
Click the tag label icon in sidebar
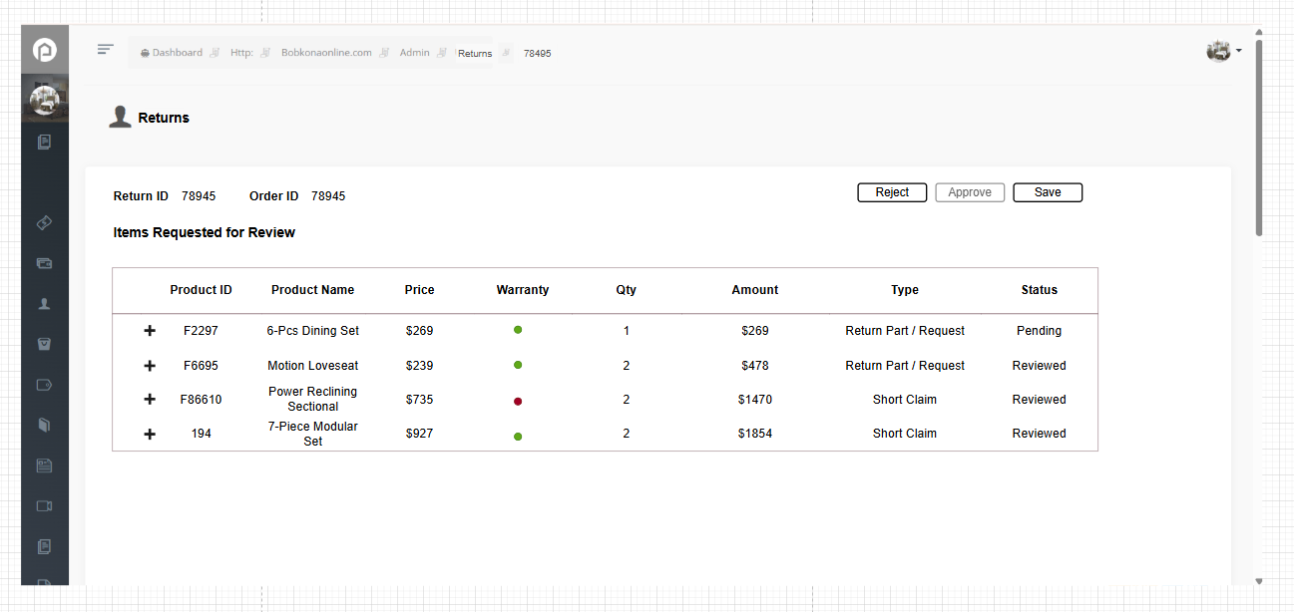[44, 385]
